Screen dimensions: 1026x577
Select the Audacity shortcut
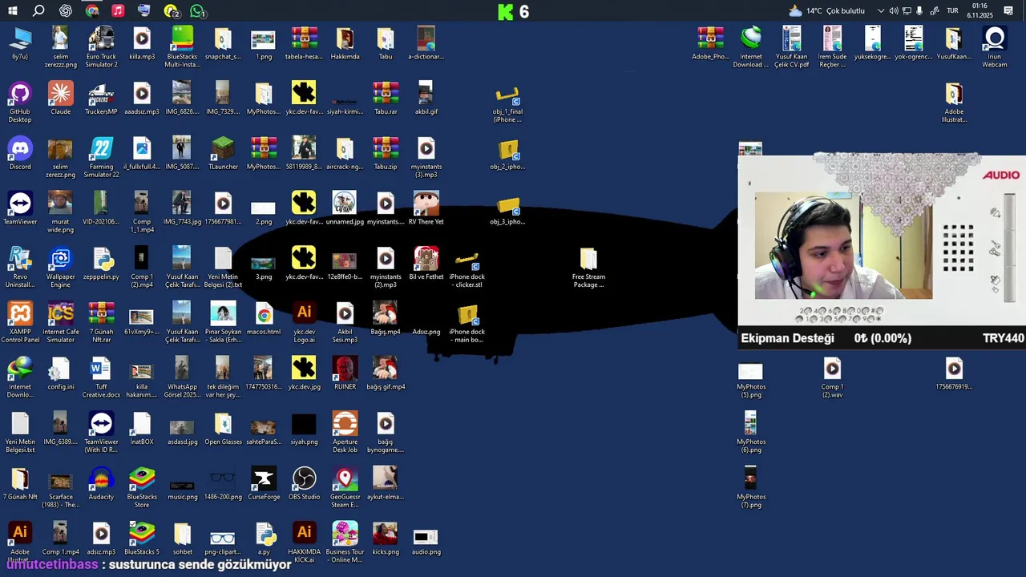pyautogui.click(x=101, y=484)
